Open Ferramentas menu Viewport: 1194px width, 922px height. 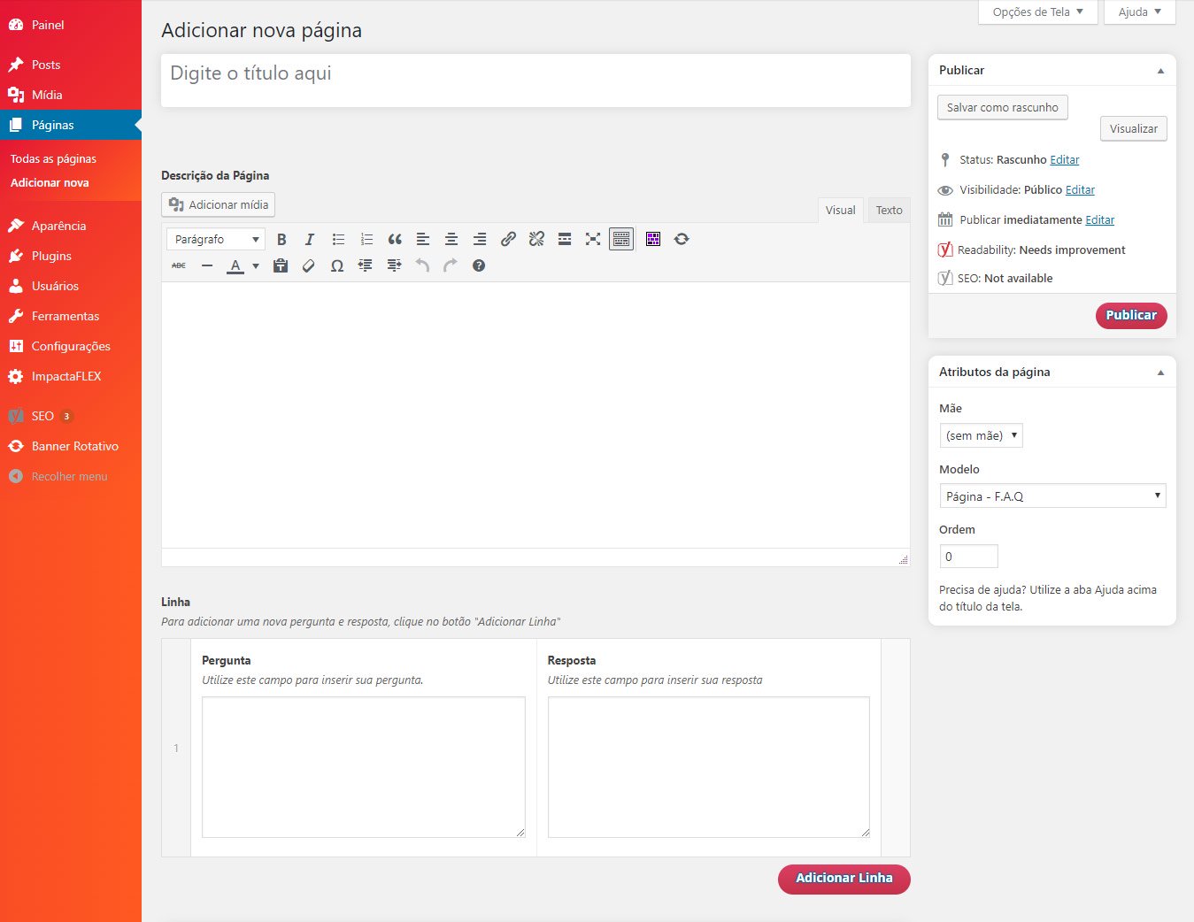[71, 316]
